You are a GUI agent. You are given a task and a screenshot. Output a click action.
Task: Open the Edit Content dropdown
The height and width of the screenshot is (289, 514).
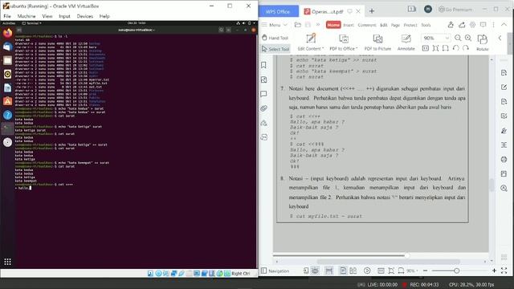point(311,48)
